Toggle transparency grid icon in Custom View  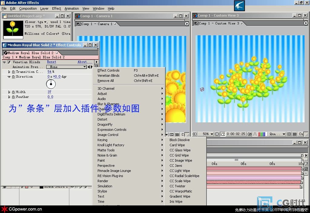tap(294, 134)
